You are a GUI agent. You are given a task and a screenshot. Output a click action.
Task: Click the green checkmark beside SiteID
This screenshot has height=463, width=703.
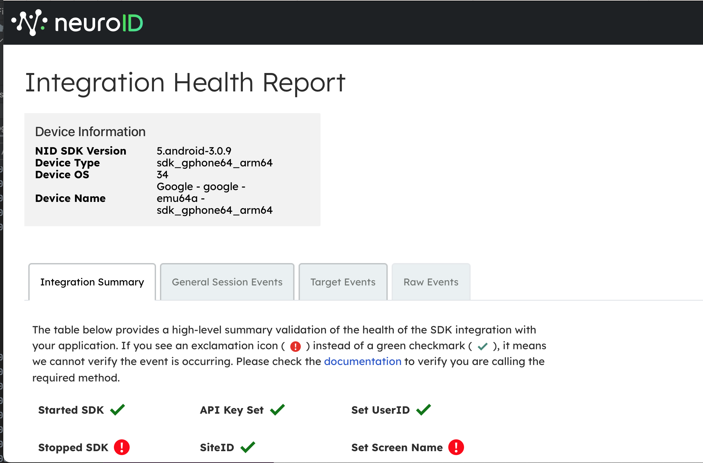click(248, 447)
